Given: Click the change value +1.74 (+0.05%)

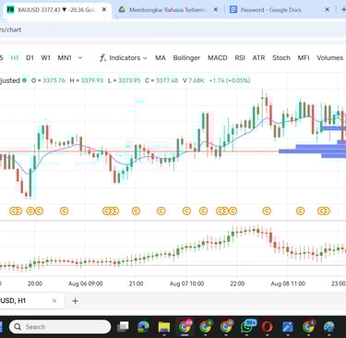Looking at the screenshot, I should [230, 80].
